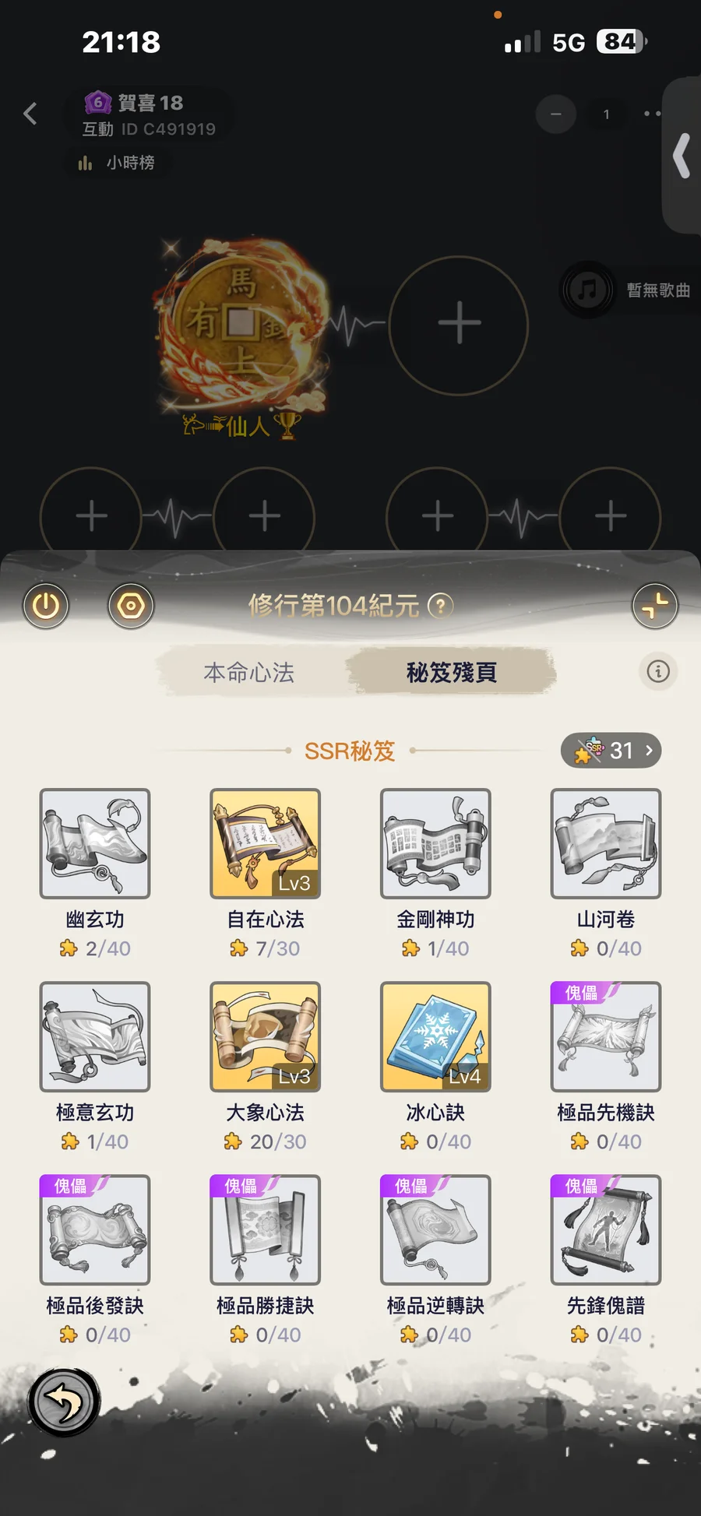Open help icon next to 修行第104紀元
Screen dimensions: 701x1516
point(441,605)
